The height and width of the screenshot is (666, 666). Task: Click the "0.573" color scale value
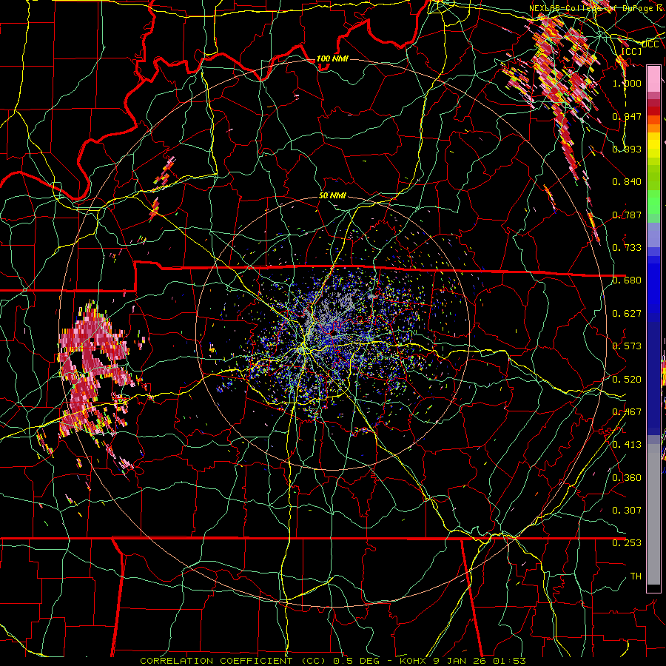tap(627, 346)
